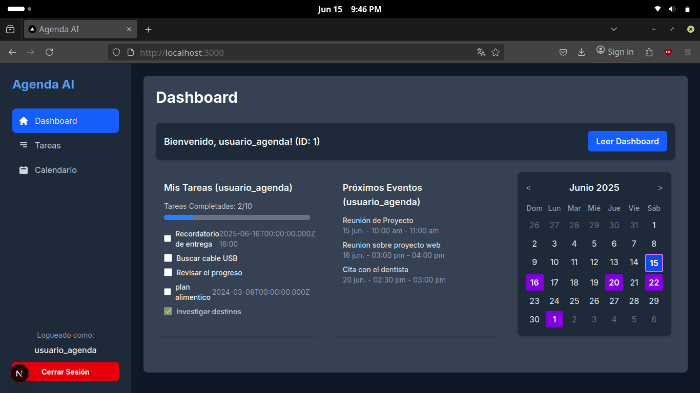This screenshot has width=700, height=393.
Task: Uncheck the 'Investigar destinos' completed task
Action: (168, 311)
